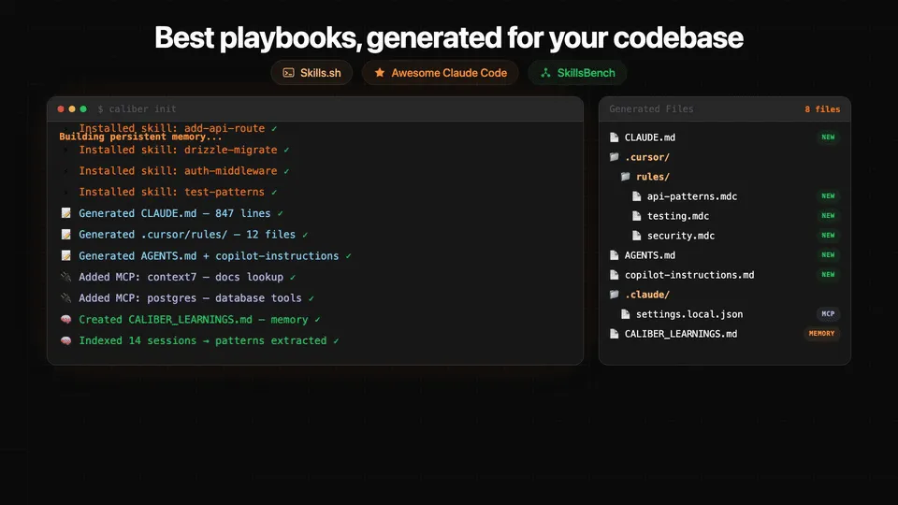Screen dimensions: 898x505
Task: Click the file icon next to copilot-instructions.md
Action: 614,275
